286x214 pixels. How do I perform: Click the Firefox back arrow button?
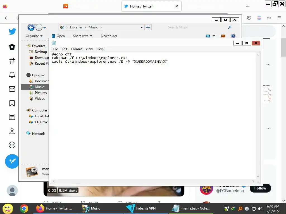7,18
